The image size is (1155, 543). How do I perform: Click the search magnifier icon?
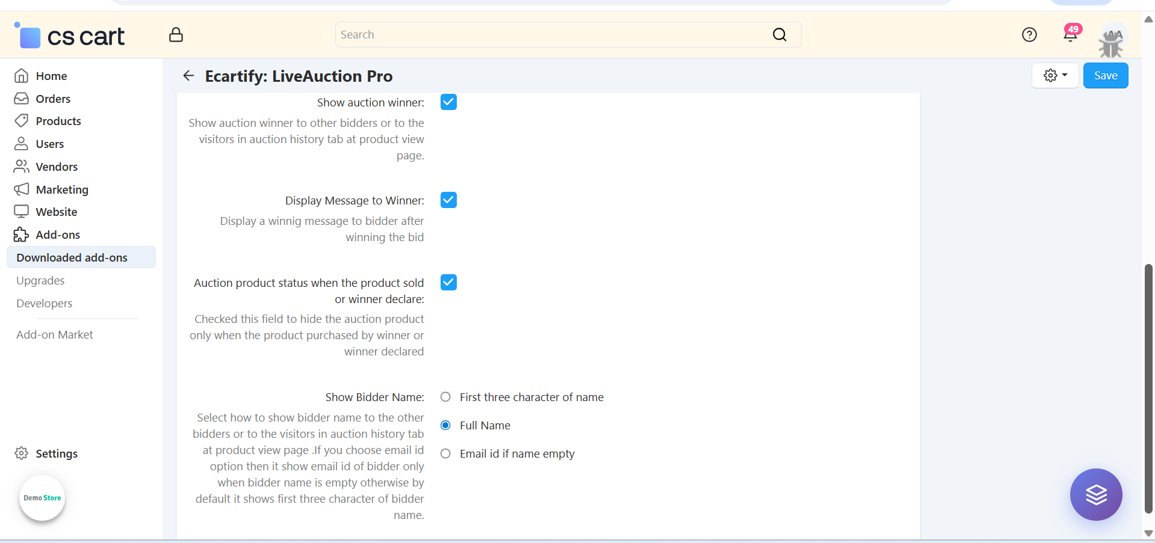pyautogui.click(x=779, y=35)
